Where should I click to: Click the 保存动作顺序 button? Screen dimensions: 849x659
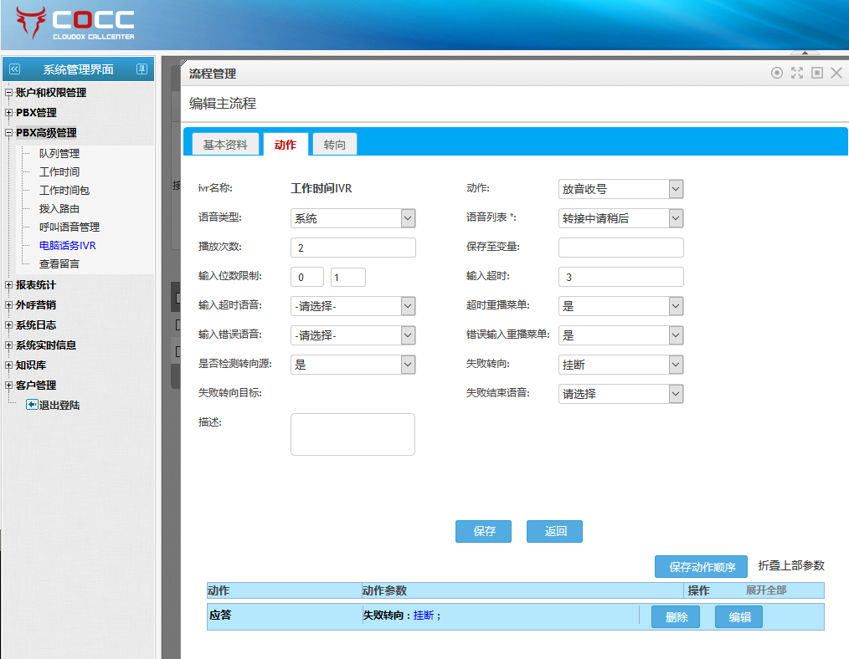click(701, 567)
